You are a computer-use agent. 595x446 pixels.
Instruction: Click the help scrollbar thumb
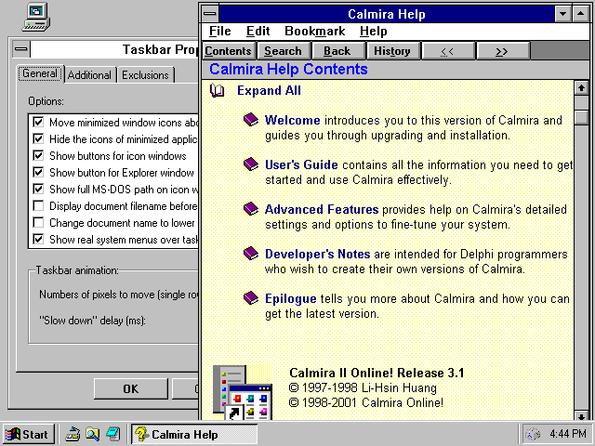(x=581, y=117)
